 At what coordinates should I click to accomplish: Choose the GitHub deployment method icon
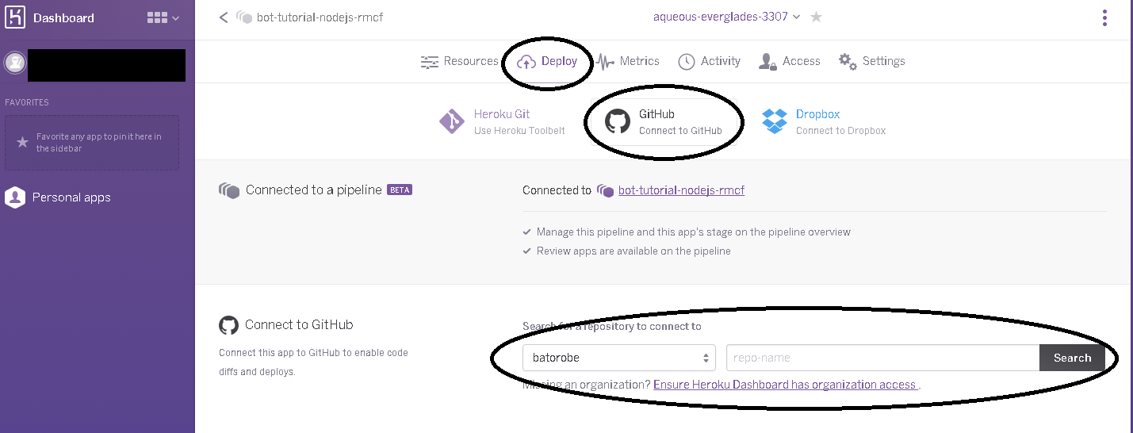click(618, 121)
